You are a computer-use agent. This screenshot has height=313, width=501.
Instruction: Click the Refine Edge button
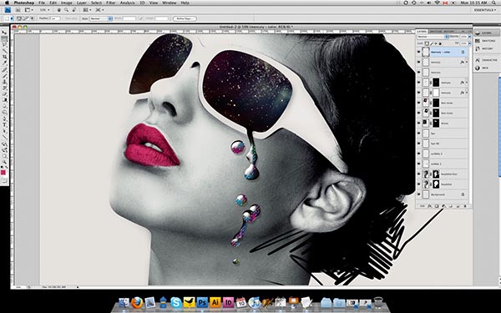(185, 18)
